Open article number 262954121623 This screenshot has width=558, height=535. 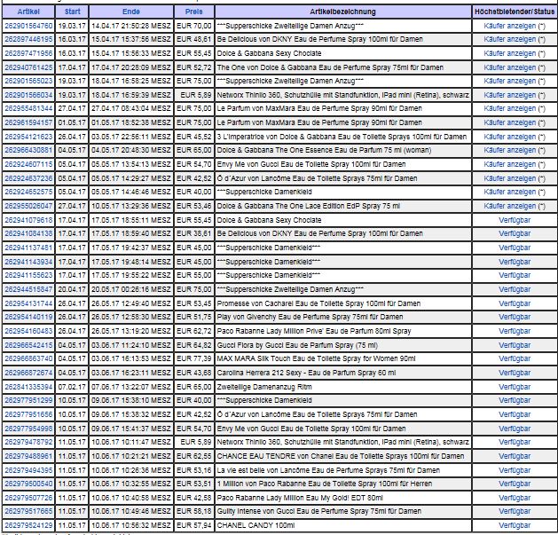(x=28, y=137)
